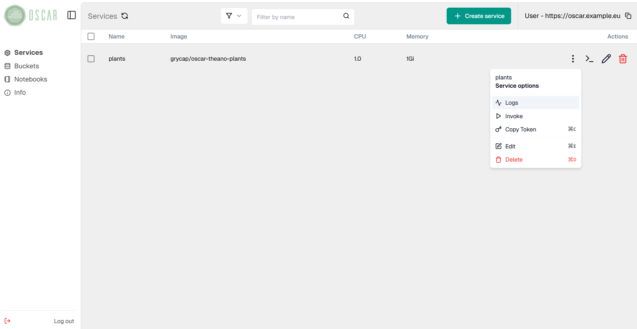
Task: Click the OSCAR logo
Action: click(x=31, y=15)
